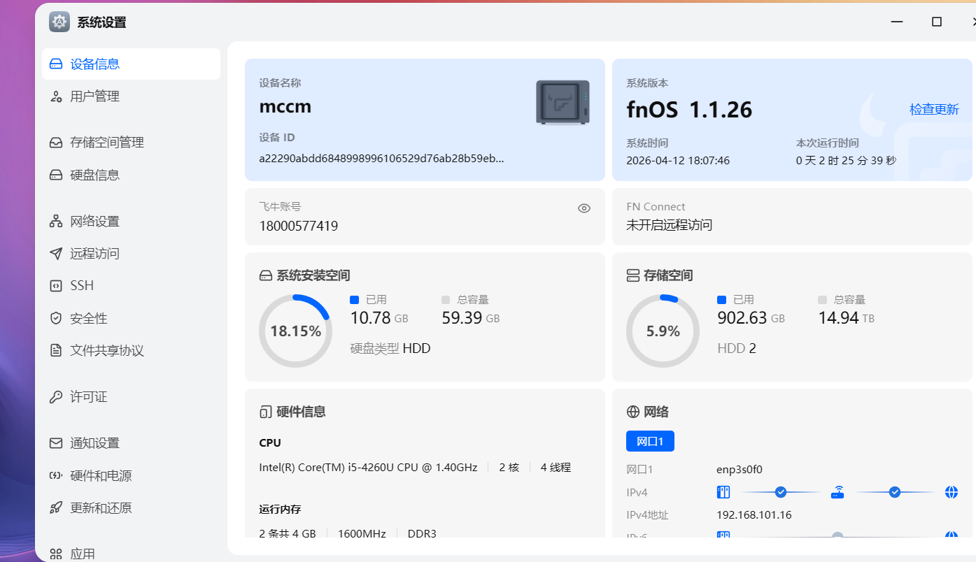This screenshot has height=562, width=976.
Task: Click the first checkmark in the IPv4 row
Action: (x=781, y=492)
